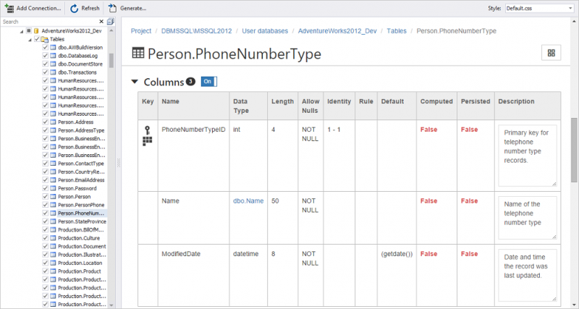Clear the search box with the X icon
The width and height of the screenshot is (579, 309).
click(101, 22)
